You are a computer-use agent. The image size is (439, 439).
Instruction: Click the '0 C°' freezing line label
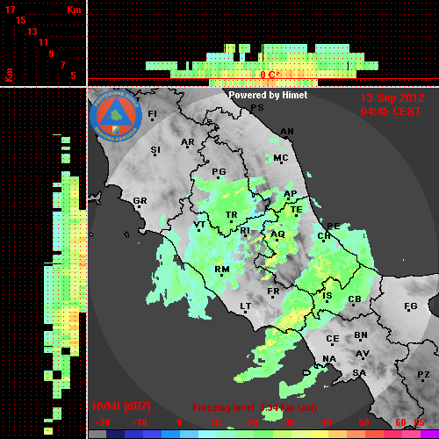pyautogui.click(x=269, y=75)
